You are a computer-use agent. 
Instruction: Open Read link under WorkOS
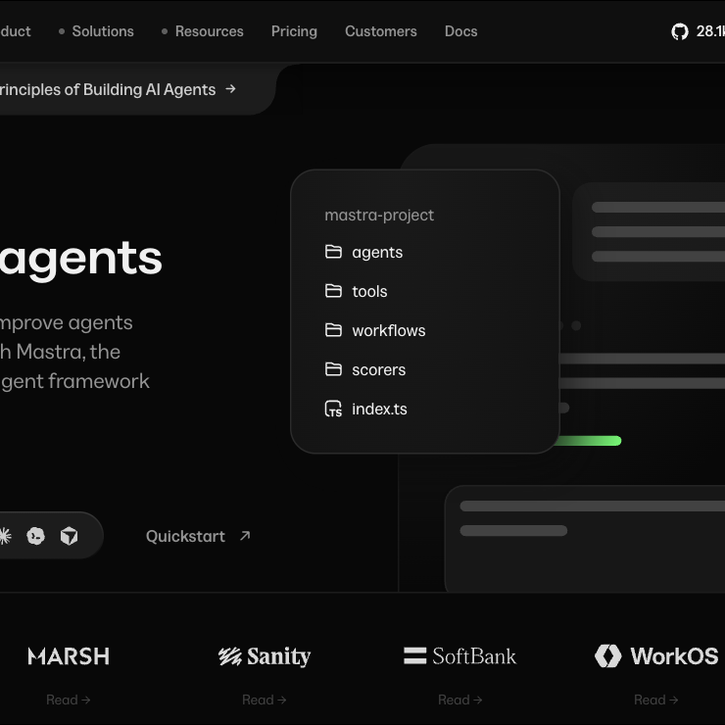coord(656,701)
